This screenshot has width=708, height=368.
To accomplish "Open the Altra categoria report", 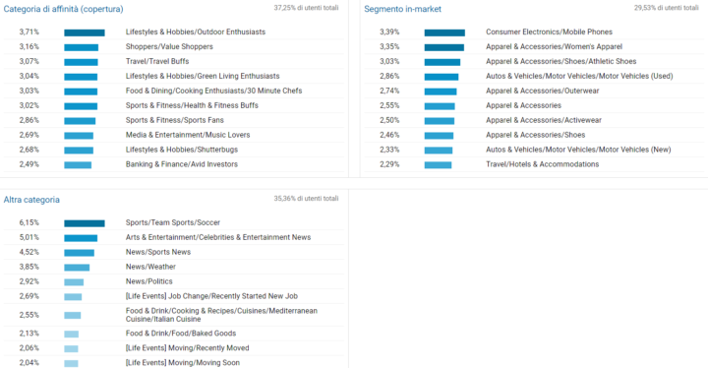I will 31,200.
